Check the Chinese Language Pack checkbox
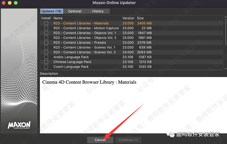227x144 pixels. 46,62
